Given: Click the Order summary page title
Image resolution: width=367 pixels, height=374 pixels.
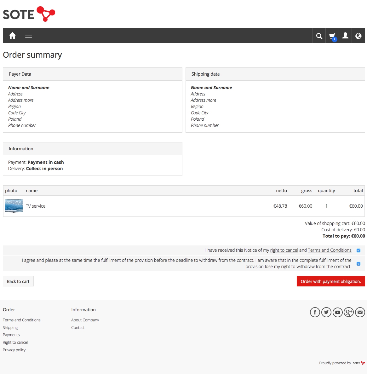Looking at the screenshot, I should [32, 55].
